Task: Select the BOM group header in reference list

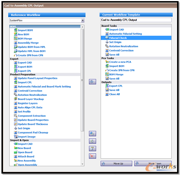Action: tap(45, 27)
